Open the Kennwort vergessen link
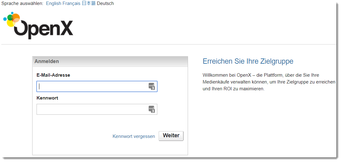341x162 pixels. [134, 136]
